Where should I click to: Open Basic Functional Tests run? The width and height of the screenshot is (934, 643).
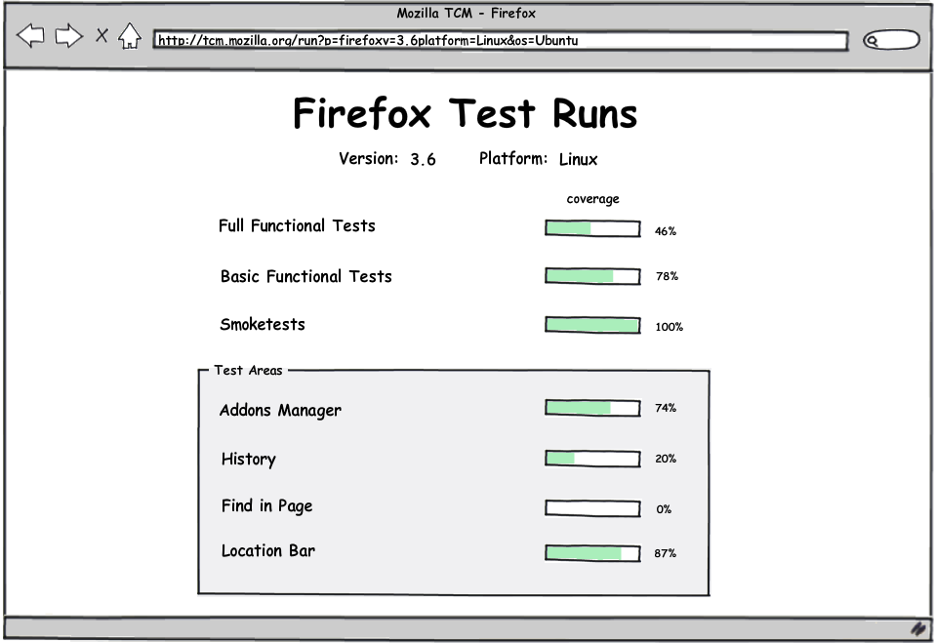[x=306, y=276]
